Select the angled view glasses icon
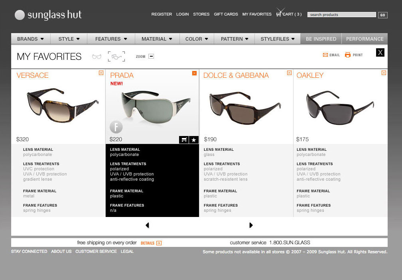Viewport: 402px width, 280px height. pos(116,57)
